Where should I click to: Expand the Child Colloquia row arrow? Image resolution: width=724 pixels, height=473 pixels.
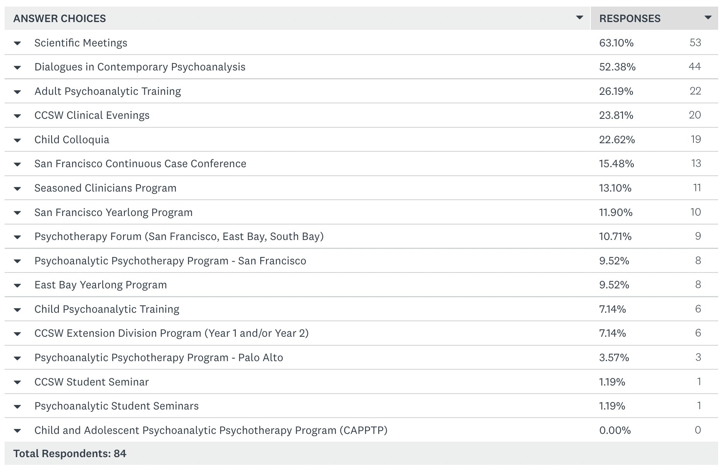point(17,141)
